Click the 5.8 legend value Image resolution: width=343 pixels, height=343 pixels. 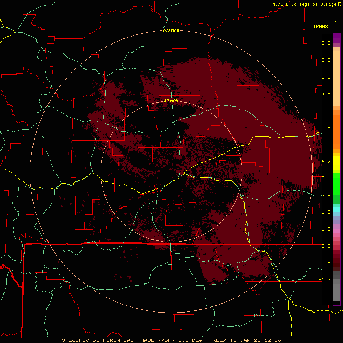[326, 128]
